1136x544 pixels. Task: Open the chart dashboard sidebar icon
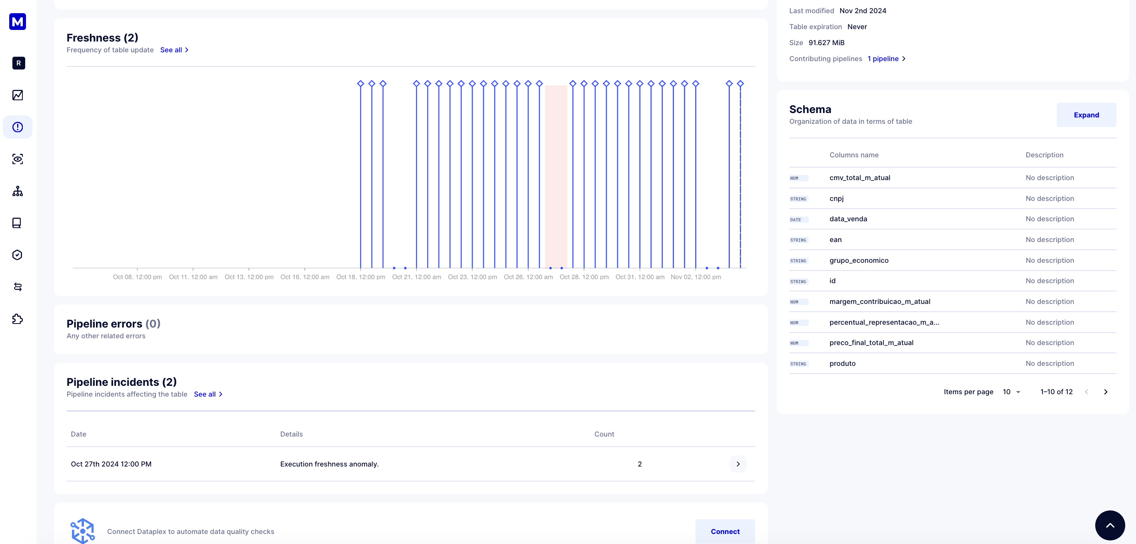(x=18, y=95)
